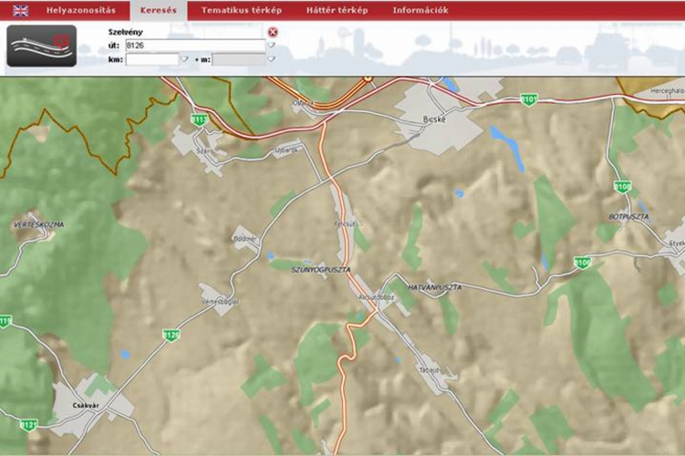The height and width of the screenshot is (456, 685).
Task: Click the 8121 road shield near Csákvár
Action: pos(28,425)
